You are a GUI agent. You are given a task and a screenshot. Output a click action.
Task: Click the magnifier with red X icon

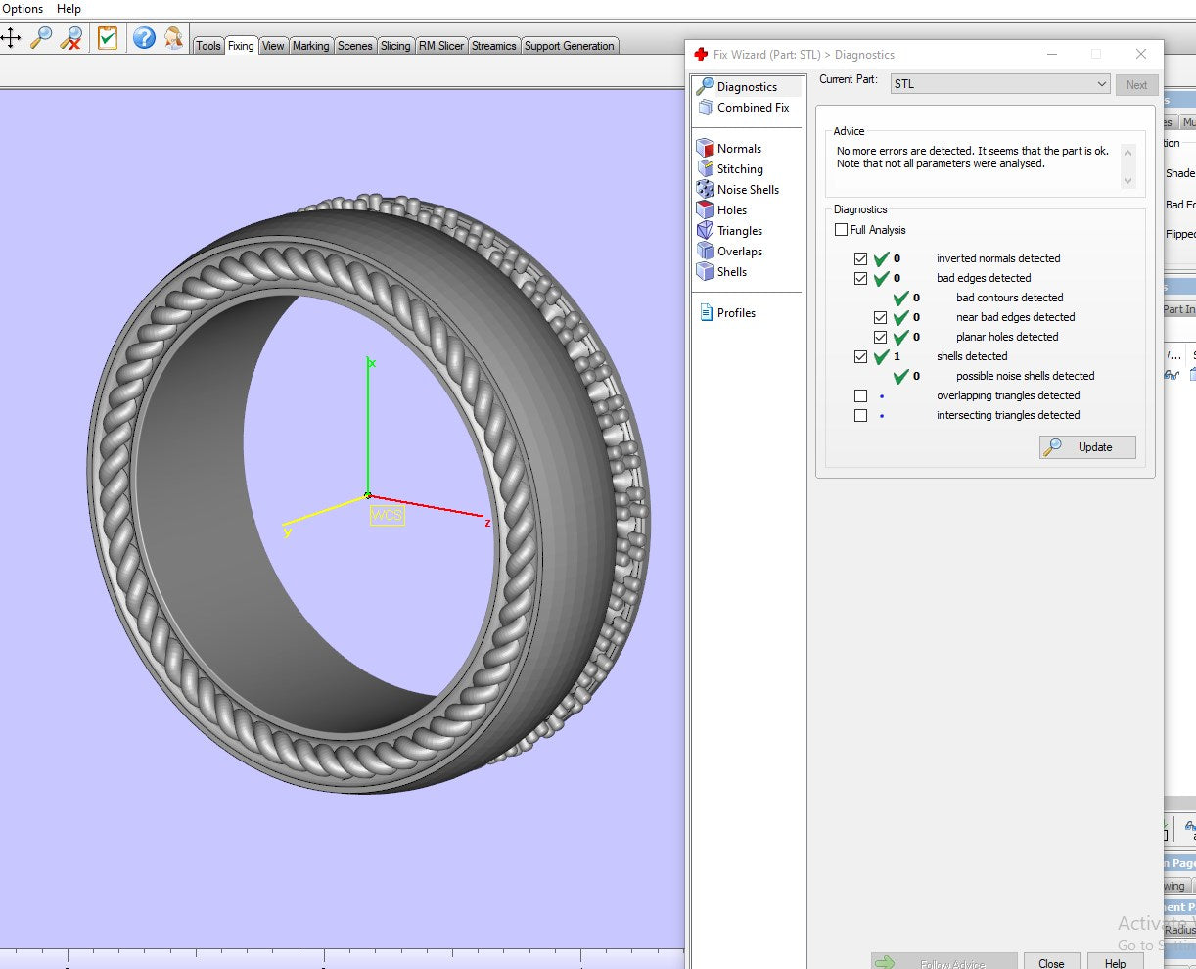(71, 38)
